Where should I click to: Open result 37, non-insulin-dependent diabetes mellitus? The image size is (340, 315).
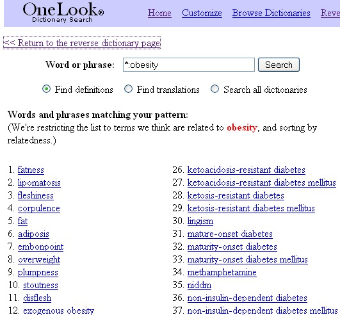click(x=263, y=311)
